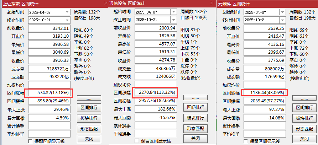Open start date dropdown in 通信设备 window

click(173, 12)
